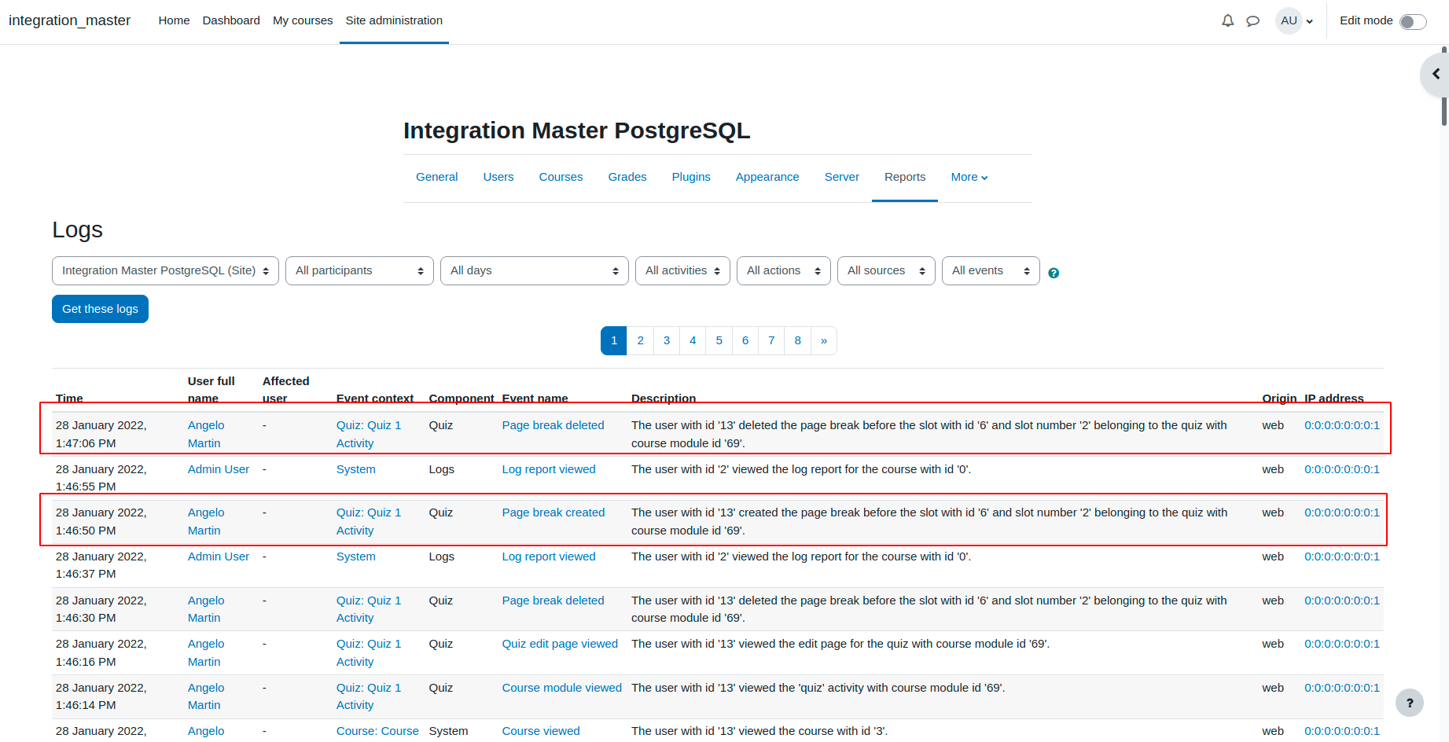Go to page 5 of logs
1449x742 pixels.
click(719, 340)
